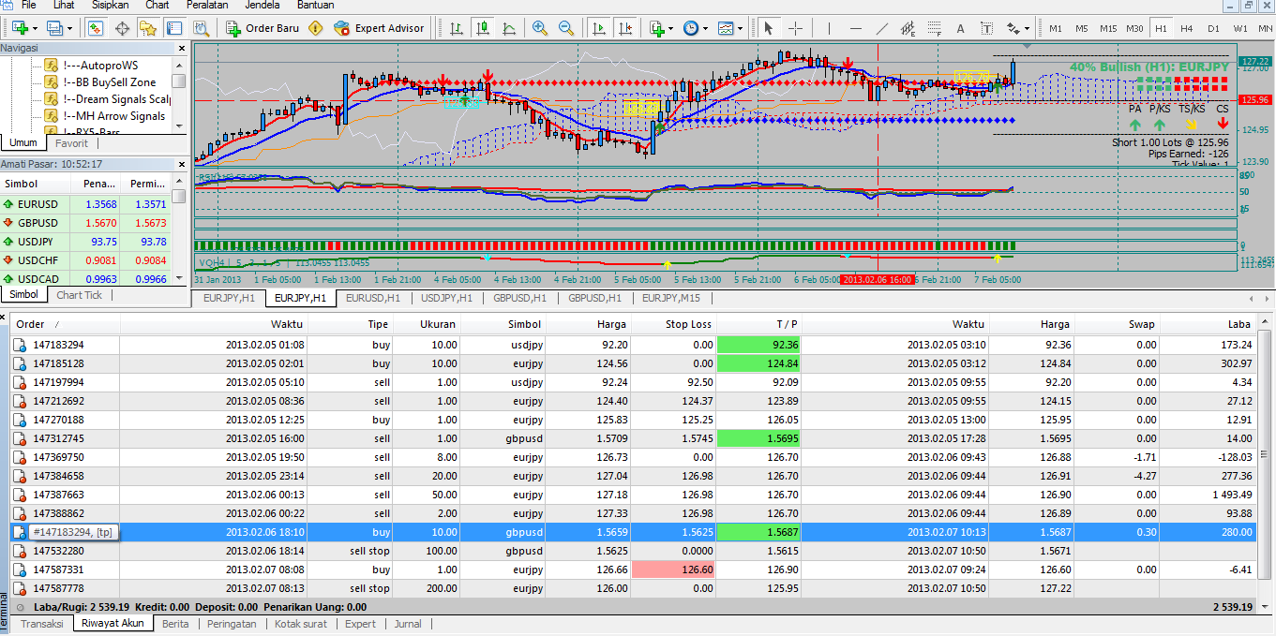This screenshot has width=1276, height=636.
Task: Open the Favorit tab in Navigasi
Action: point(71,143)
